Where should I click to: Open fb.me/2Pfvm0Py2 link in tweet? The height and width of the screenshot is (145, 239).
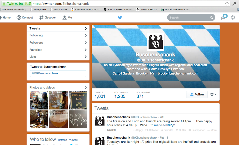click(163, 125)
